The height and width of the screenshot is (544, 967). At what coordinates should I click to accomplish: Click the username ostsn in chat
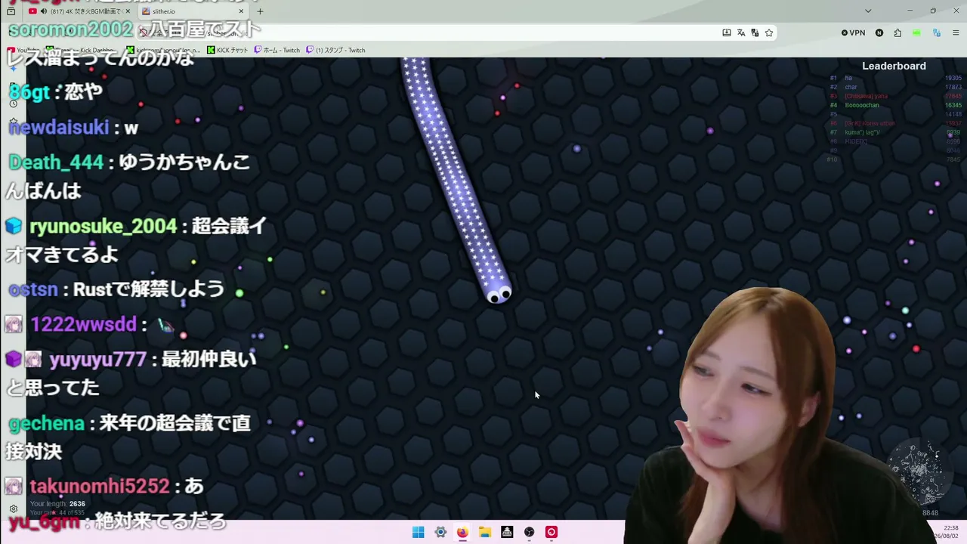click(34, 289)
